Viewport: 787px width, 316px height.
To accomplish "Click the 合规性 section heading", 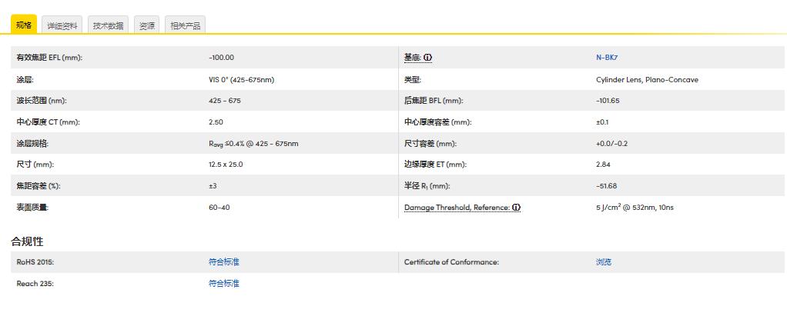I will click(27, 241).
